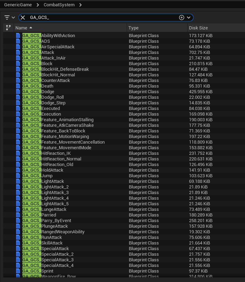Select the GA_GCS_Feature_AtkCameraShake asset name

[58, 125]
